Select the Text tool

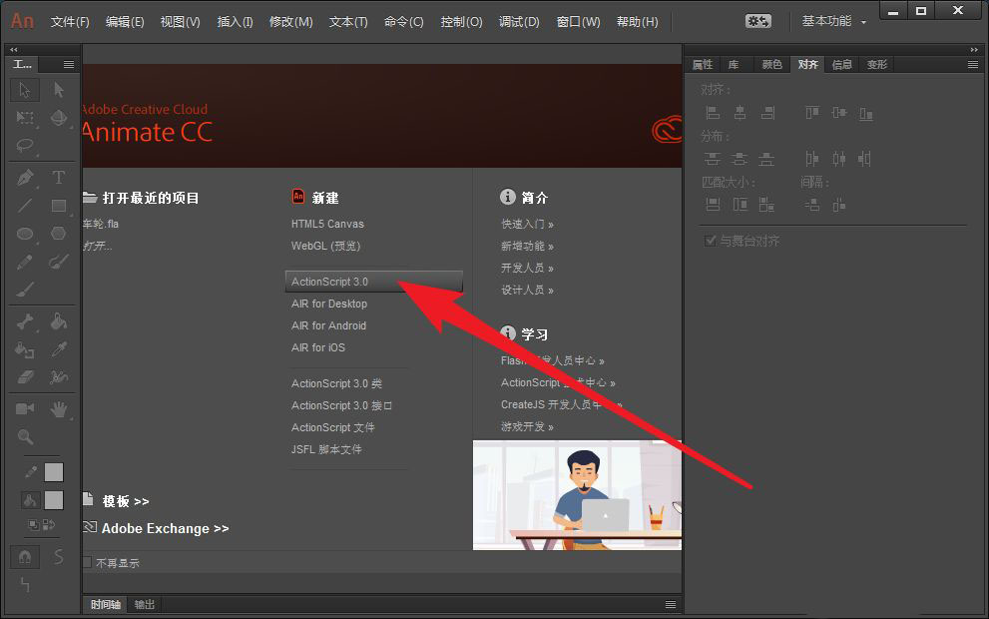59,178
